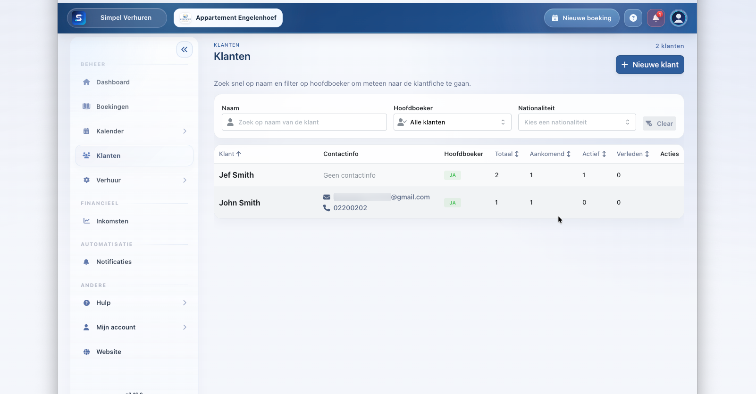Expand the Kalender submenu chevron
Viewport: 756px width, 394px height.
[185, 131]
